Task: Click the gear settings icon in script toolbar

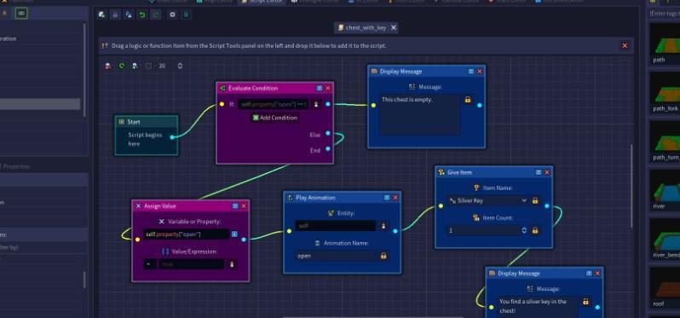Action: [172, 14]
